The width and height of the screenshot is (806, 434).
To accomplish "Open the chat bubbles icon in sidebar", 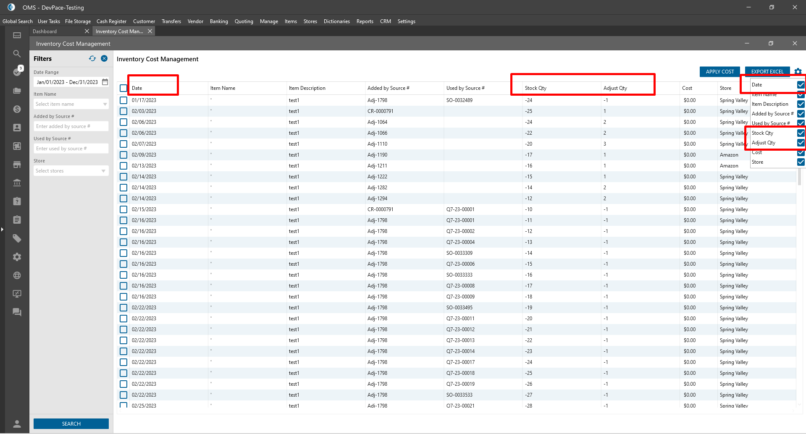I will point(17,312).
